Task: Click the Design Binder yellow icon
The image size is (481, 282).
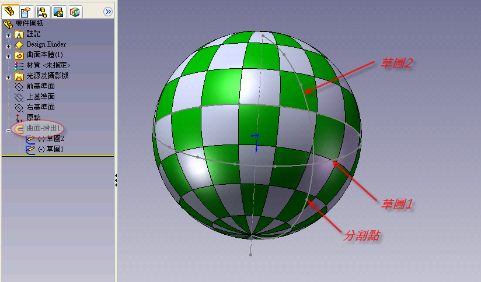Action: pyautogui.click(x=19, y=45)
